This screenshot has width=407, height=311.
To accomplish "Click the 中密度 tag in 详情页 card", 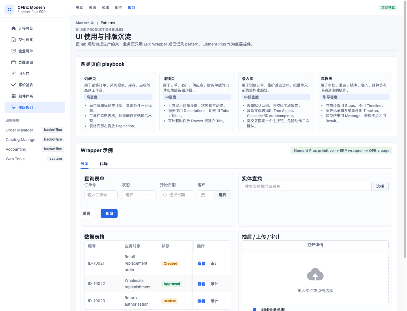I will 197,97.
